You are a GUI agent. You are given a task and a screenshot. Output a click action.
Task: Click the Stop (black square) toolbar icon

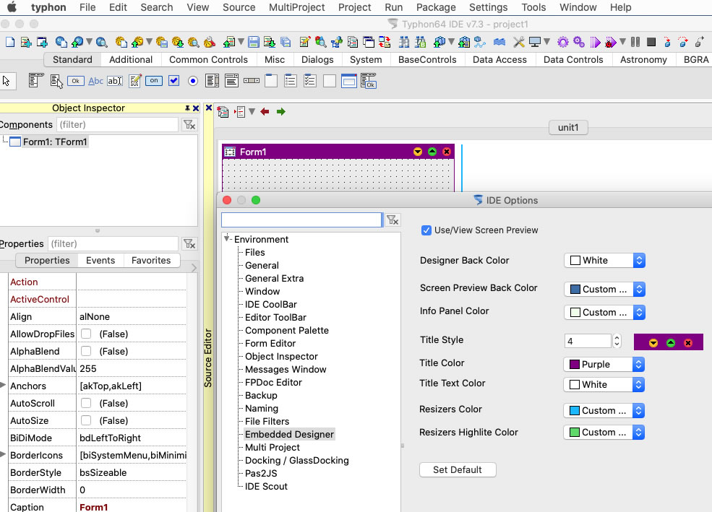651,42
